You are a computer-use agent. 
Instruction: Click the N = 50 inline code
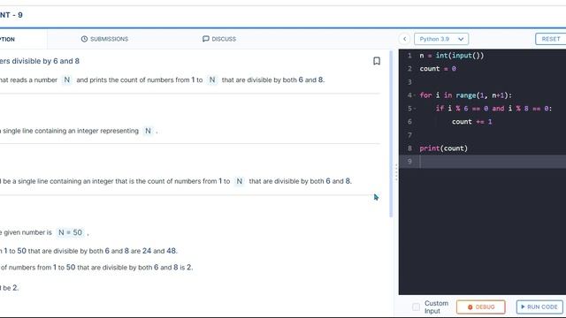point(71,232)
